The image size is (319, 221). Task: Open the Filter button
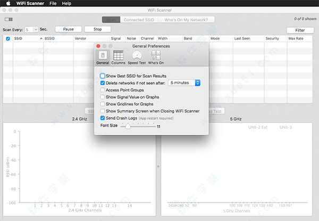point(300,30)
